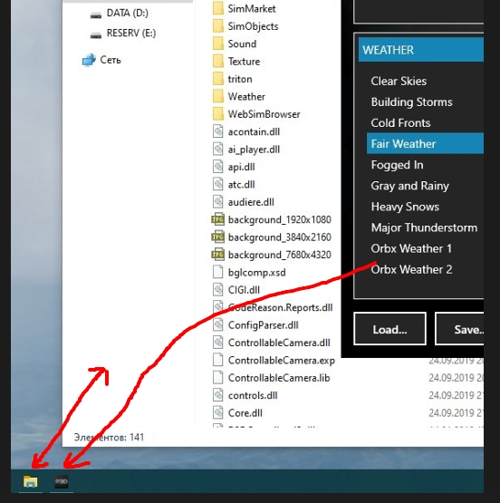Switch to the P3D taskbar icon
The width and height of the screenshot is (500, 503).
pyautogui.click(x=62, y=482)
